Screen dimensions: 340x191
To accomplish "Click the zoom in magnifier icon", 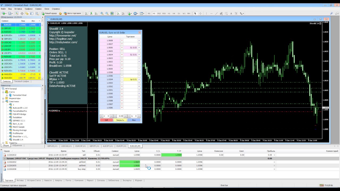I will tap(102, 13).
